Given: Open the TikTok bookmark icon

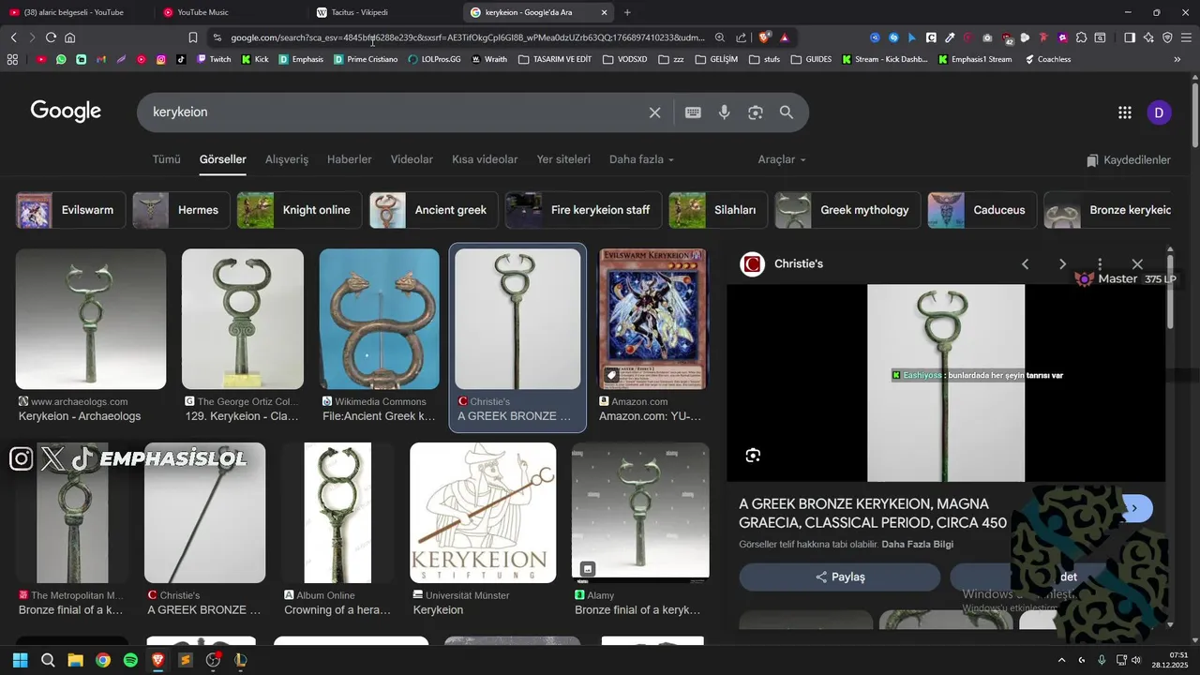Looking at the screenshot, I should (181, 59).
